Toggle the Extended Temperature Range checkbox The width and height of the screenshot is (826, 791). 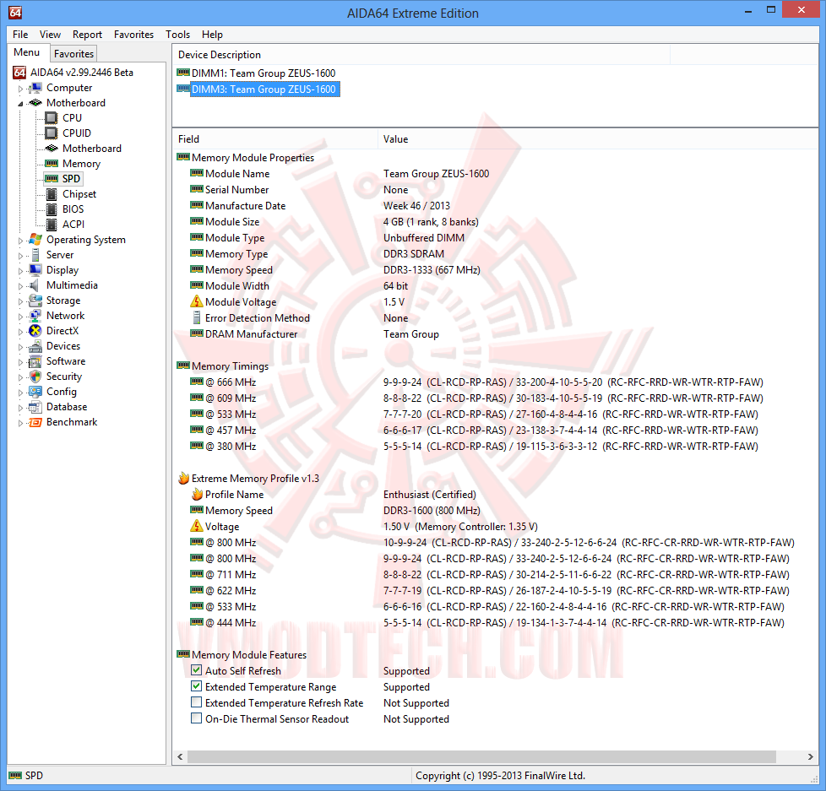click(x=196, y=686)
